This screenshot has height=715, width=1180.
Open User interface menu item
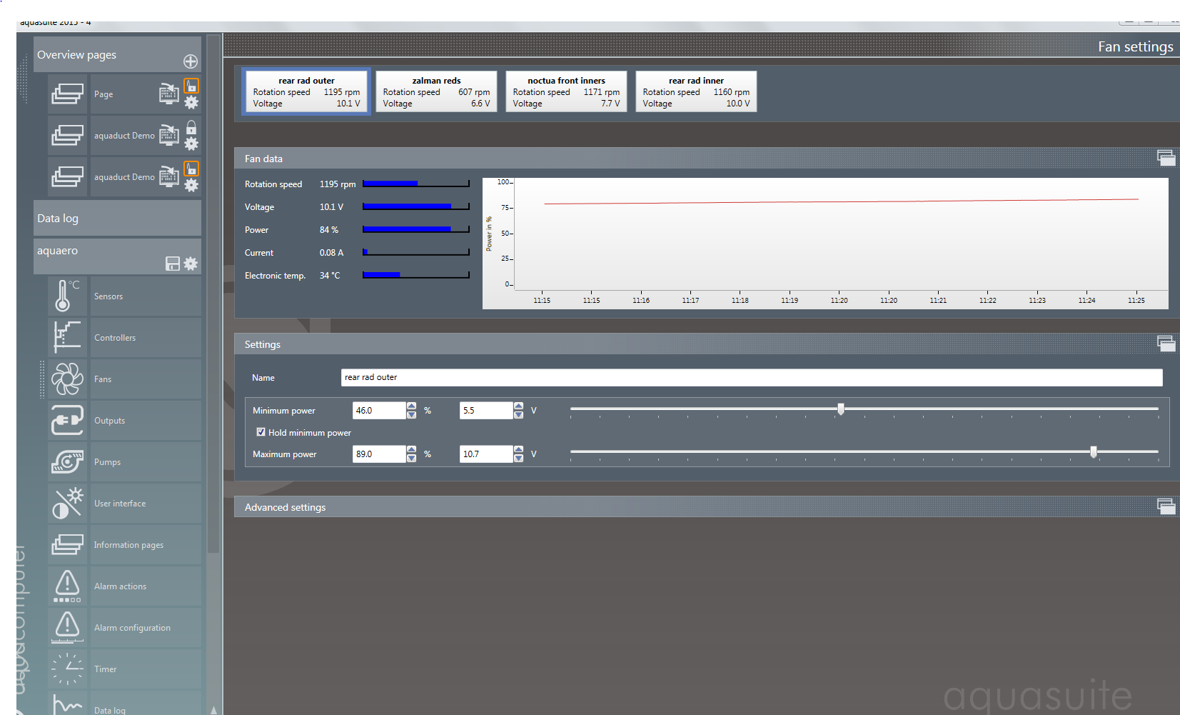(x=120, y=504)
